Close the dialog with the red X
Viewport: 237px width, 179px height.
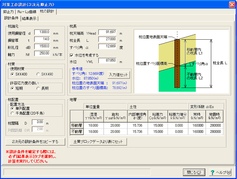(232, 4)
